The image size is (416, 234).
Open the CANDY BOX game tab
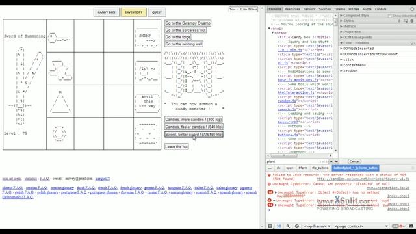click(x=107, y=12)
